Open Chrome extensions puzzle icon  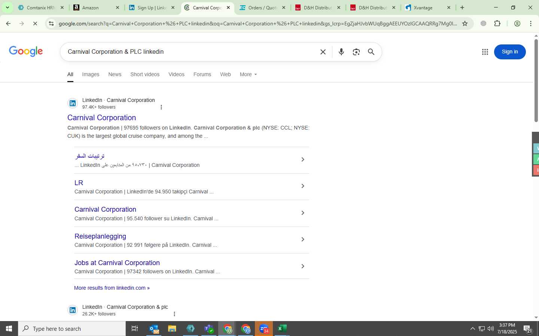click(x=497, y=24)
